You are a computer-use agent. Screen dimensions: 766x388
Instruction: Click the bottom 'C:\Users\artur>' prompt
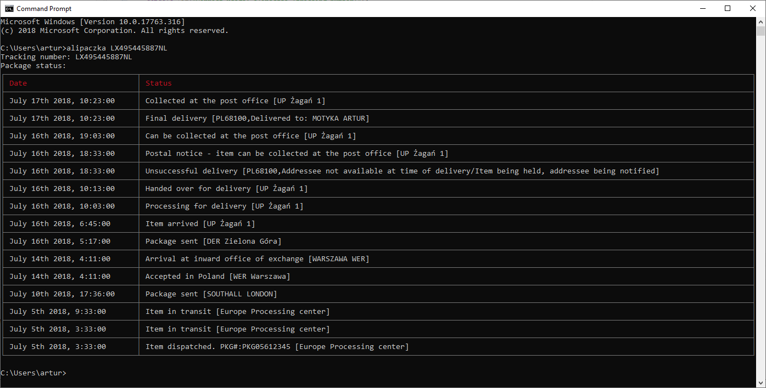point(33,373)
